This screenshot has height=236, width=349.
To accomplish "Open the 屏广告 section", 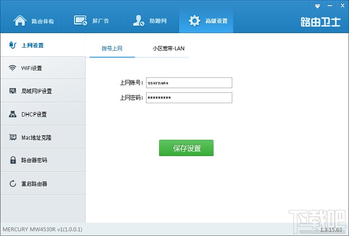I will [x=91, y=21].
